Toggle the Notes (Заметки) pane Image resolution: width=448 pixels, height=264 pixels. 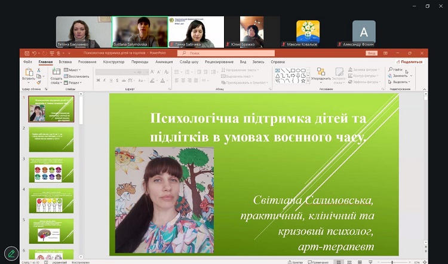(294, 262)
